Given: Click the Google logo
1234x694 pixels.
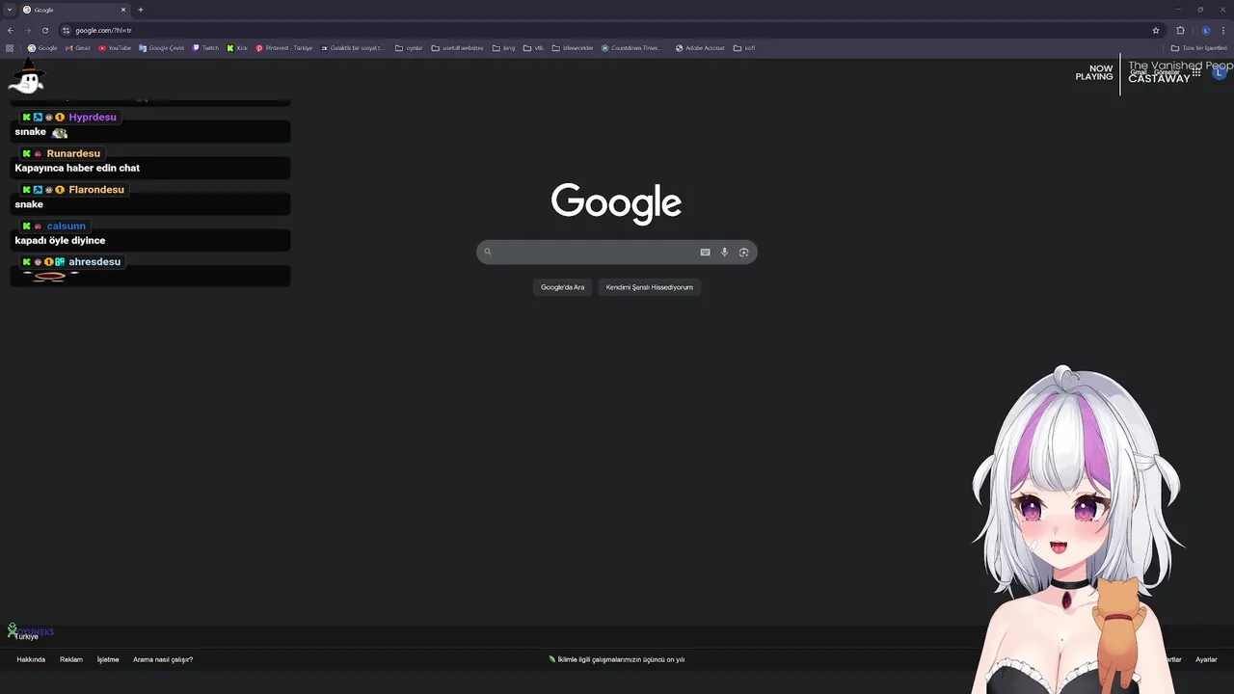Looking at the screenshot, I should [x=616, y=202].
